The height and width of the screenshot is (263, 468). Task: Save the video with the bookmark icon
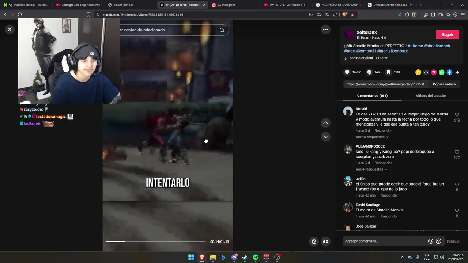click(x=389, y=72)
